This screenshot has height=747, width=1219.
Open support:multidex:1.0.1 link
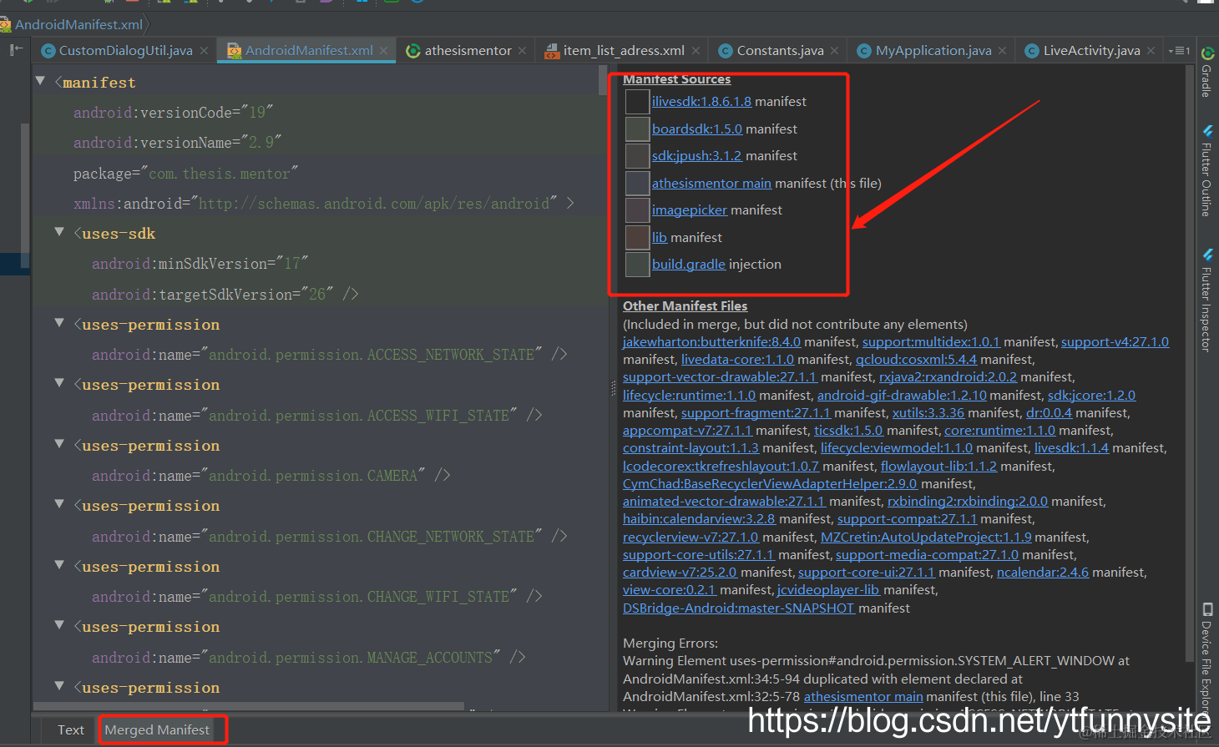931,342
